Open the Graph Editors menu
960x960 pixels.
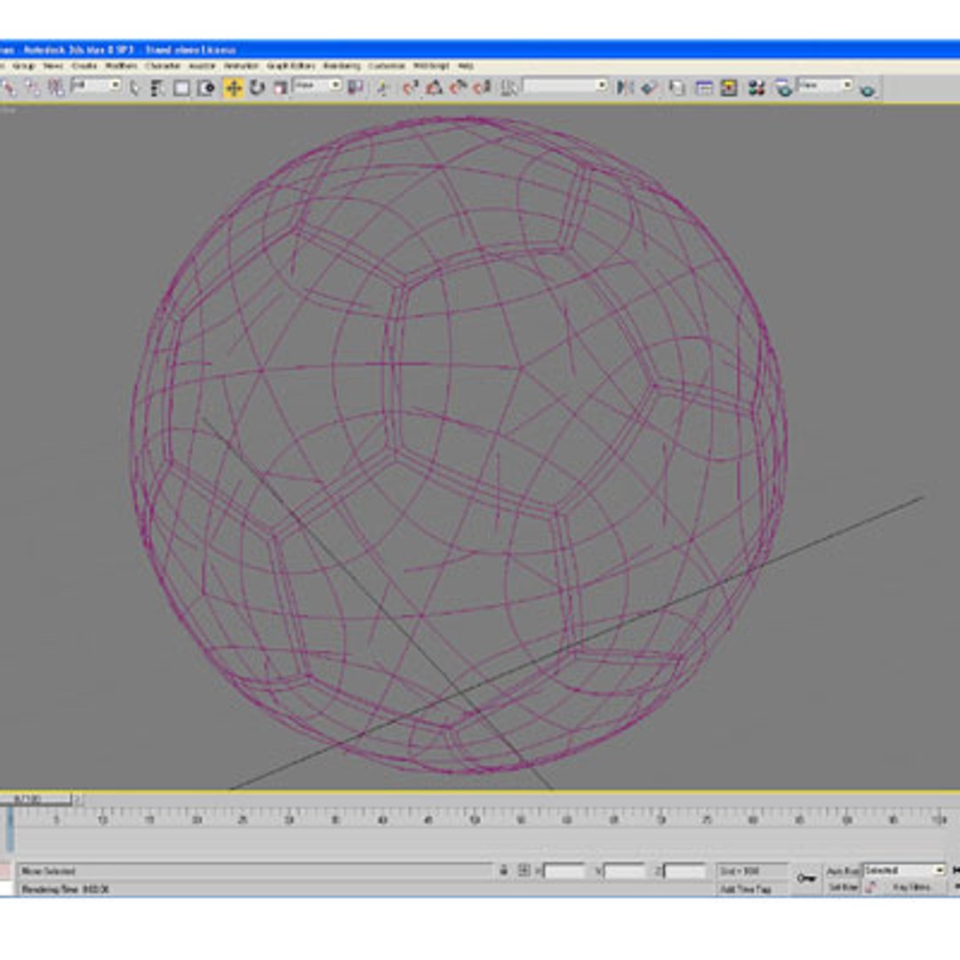click(x=292, y=66)
